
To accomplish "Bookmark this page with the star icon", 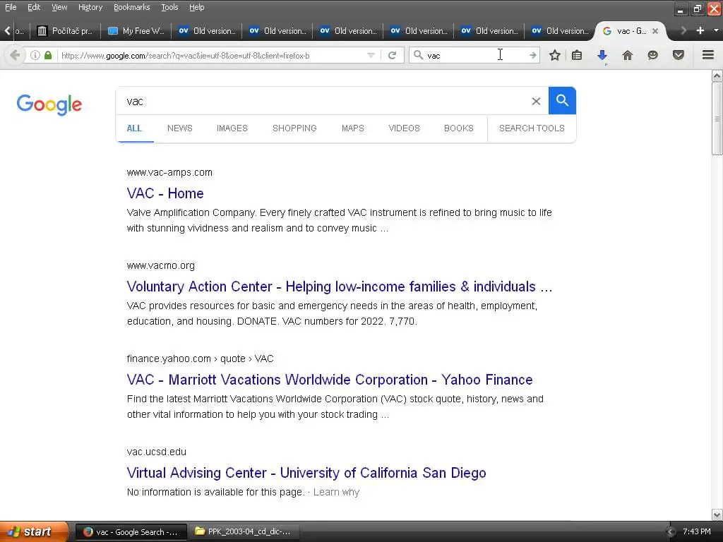I will [555, 55].
